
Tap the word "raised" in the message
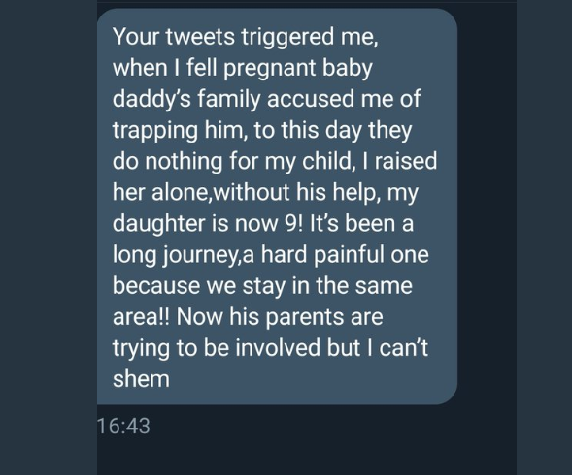[x=406, y=161]
